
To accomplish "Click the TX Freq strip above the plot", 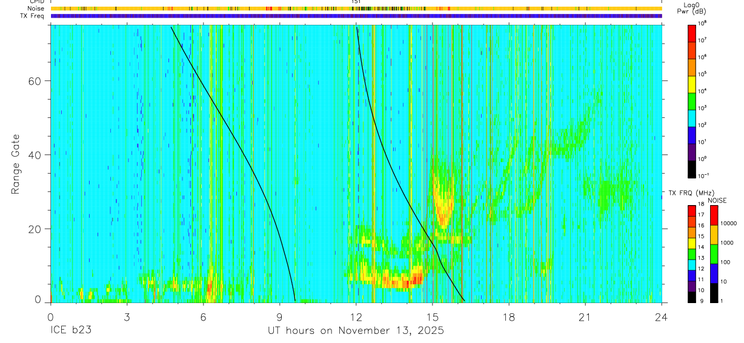I will (x=356, y=16).
